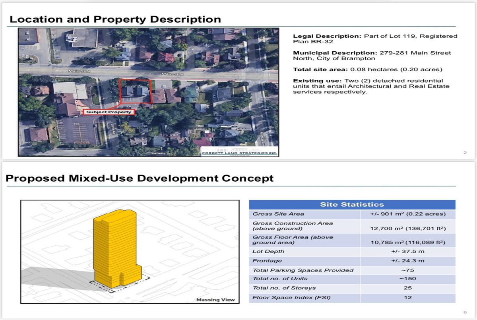Click the Location and Property Description heading
The width and height of the screenshot is (477, 320).
pyautogui.click(x=115, y=19)
